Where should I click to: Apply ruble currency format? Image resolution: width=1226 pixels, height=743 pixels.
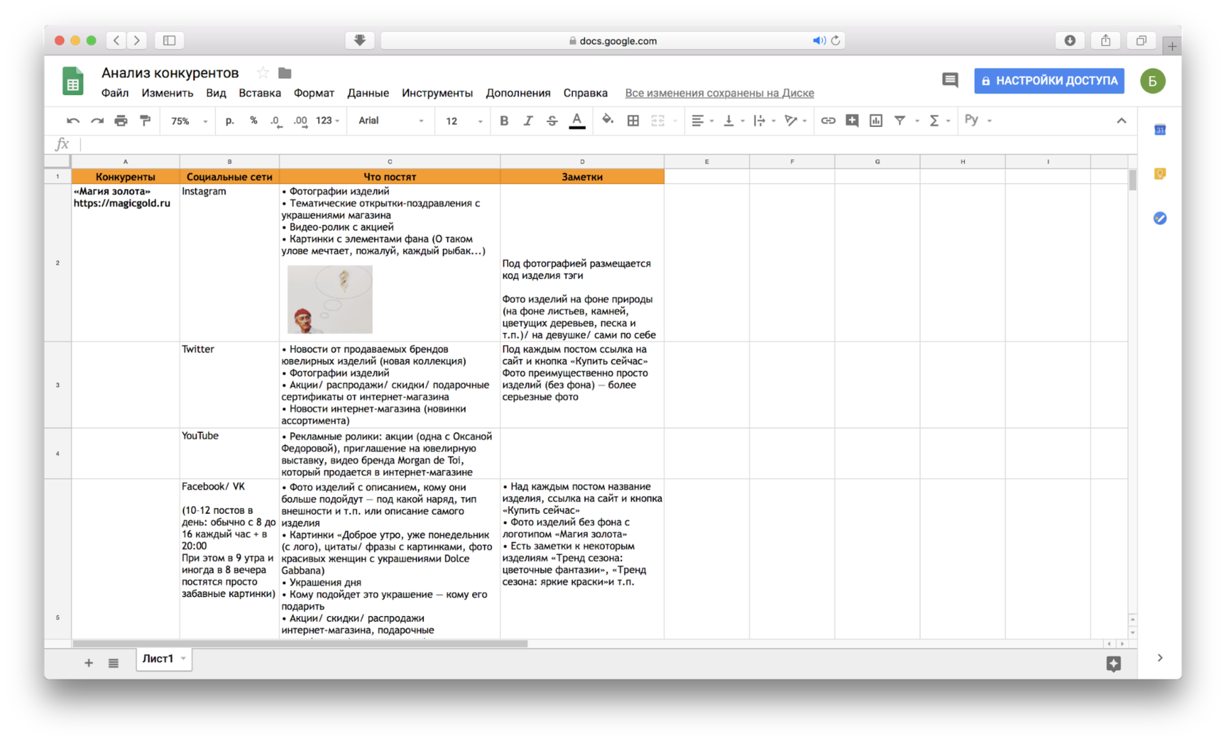tap(230, 121)
